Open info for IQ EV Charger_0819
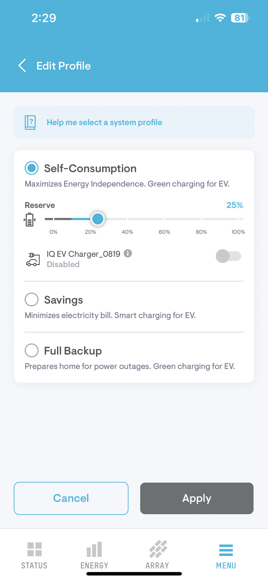This screenshot has height=581, width=268. click(128, 253)
